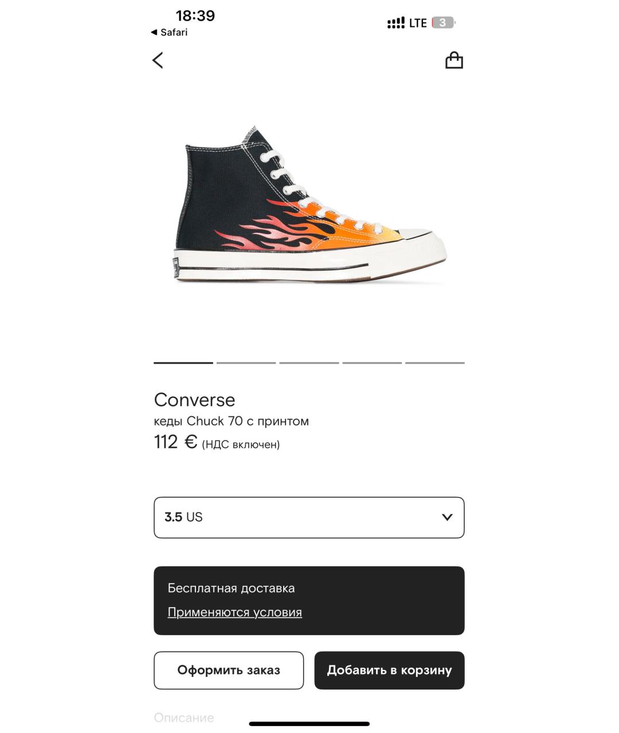This screenshot has height=733, width=619.
Task: Tap the Converse brand name
Action: pos(194,400)
